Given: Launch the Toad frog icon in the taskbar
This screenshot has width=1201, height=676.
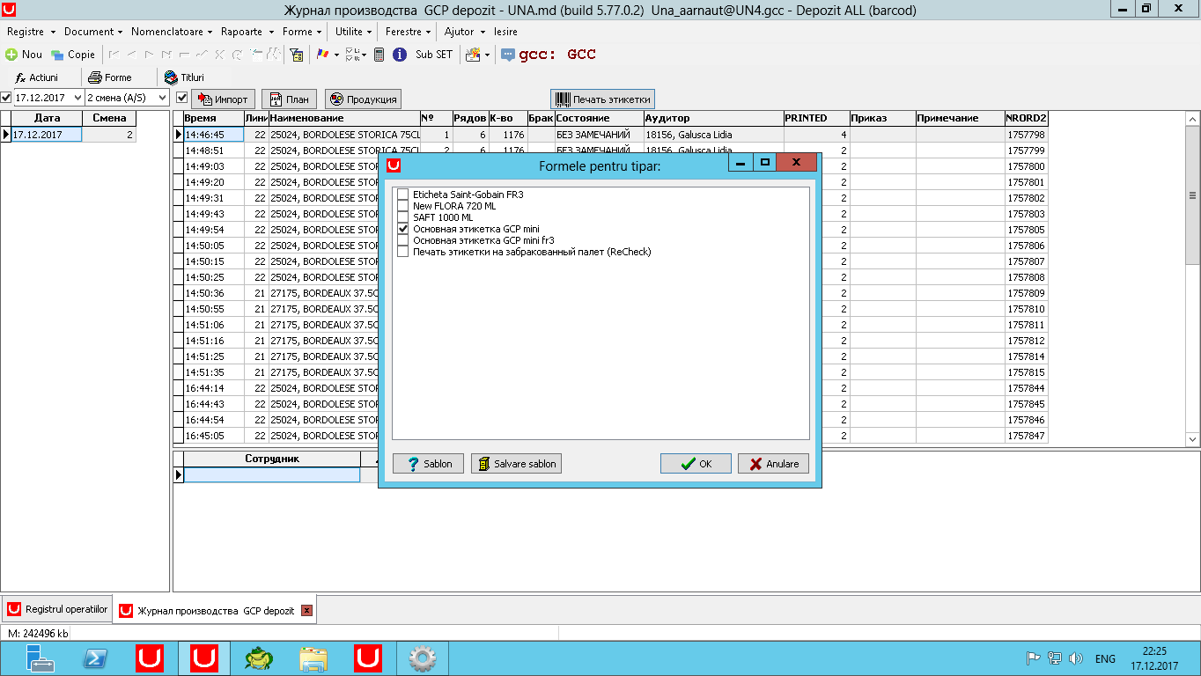Looking at the screenshot, I should [258, 658].
